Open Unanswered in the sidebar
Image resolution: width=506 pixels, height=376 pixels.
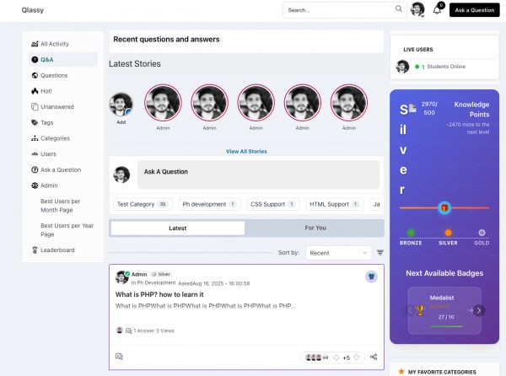[57, 107]
